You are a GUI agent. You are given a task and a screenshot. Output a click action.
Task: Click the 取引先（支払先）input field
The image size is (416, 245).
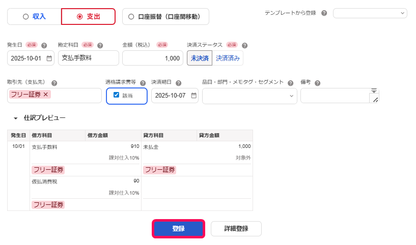54,96
